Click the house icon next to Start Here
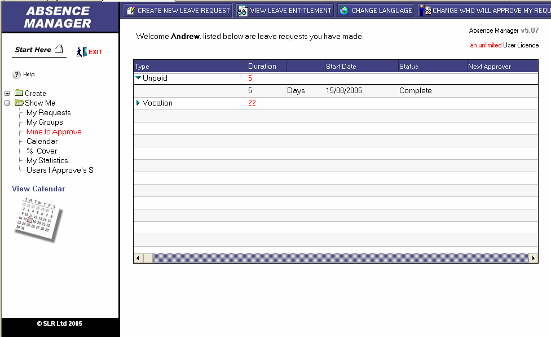Image resolution: width=551 pixels, height=337 pixels. [59, 49]
